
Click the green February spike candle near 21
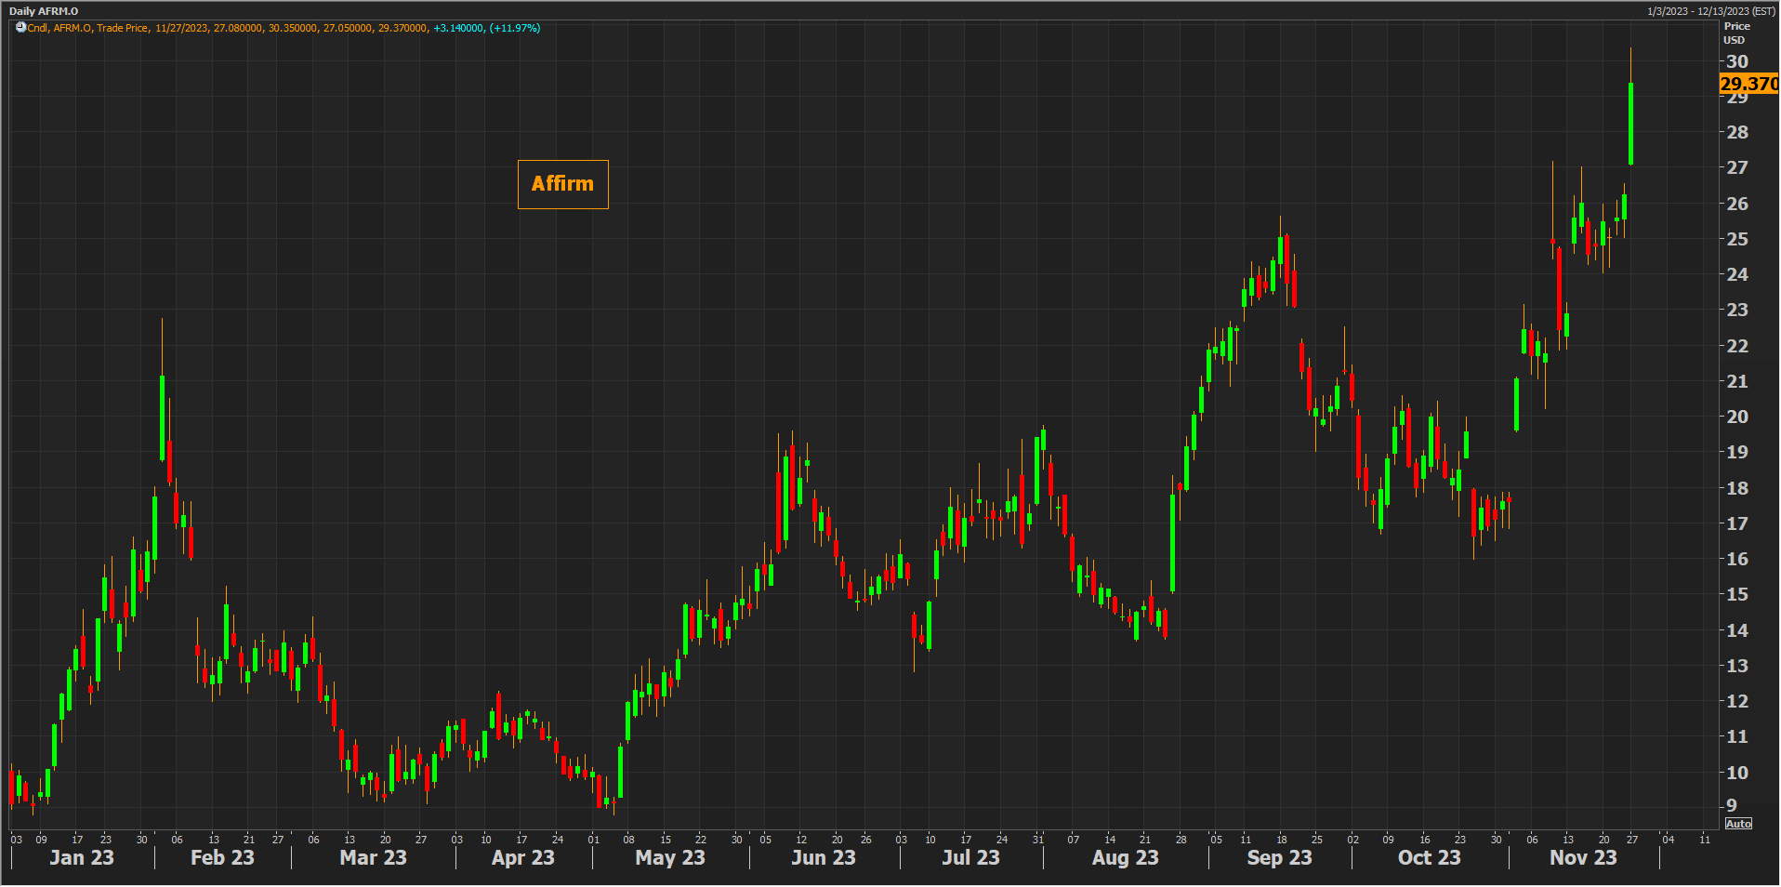click(163, 417)
